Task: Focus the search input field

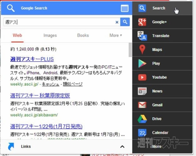Action: (x=62, y=22)
